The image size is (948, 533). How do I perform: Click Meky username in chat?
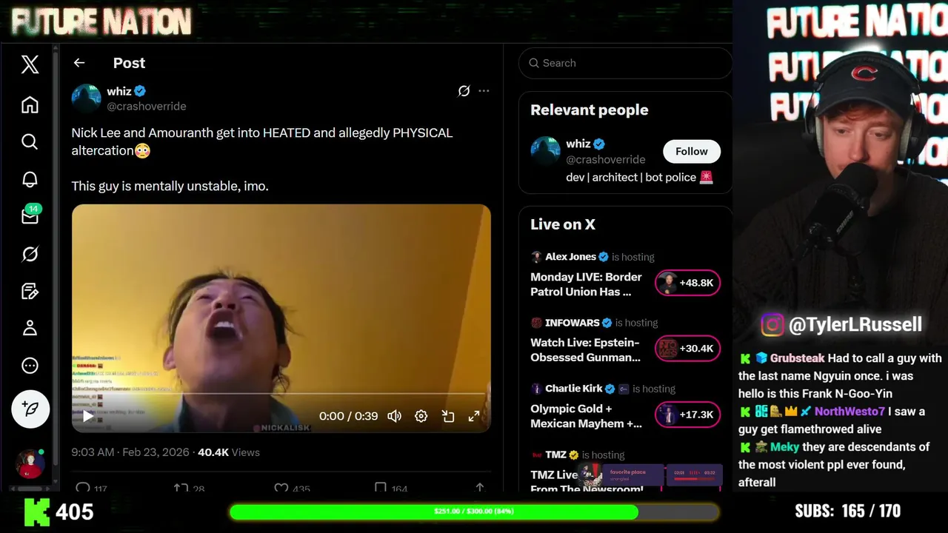point(784,447)
